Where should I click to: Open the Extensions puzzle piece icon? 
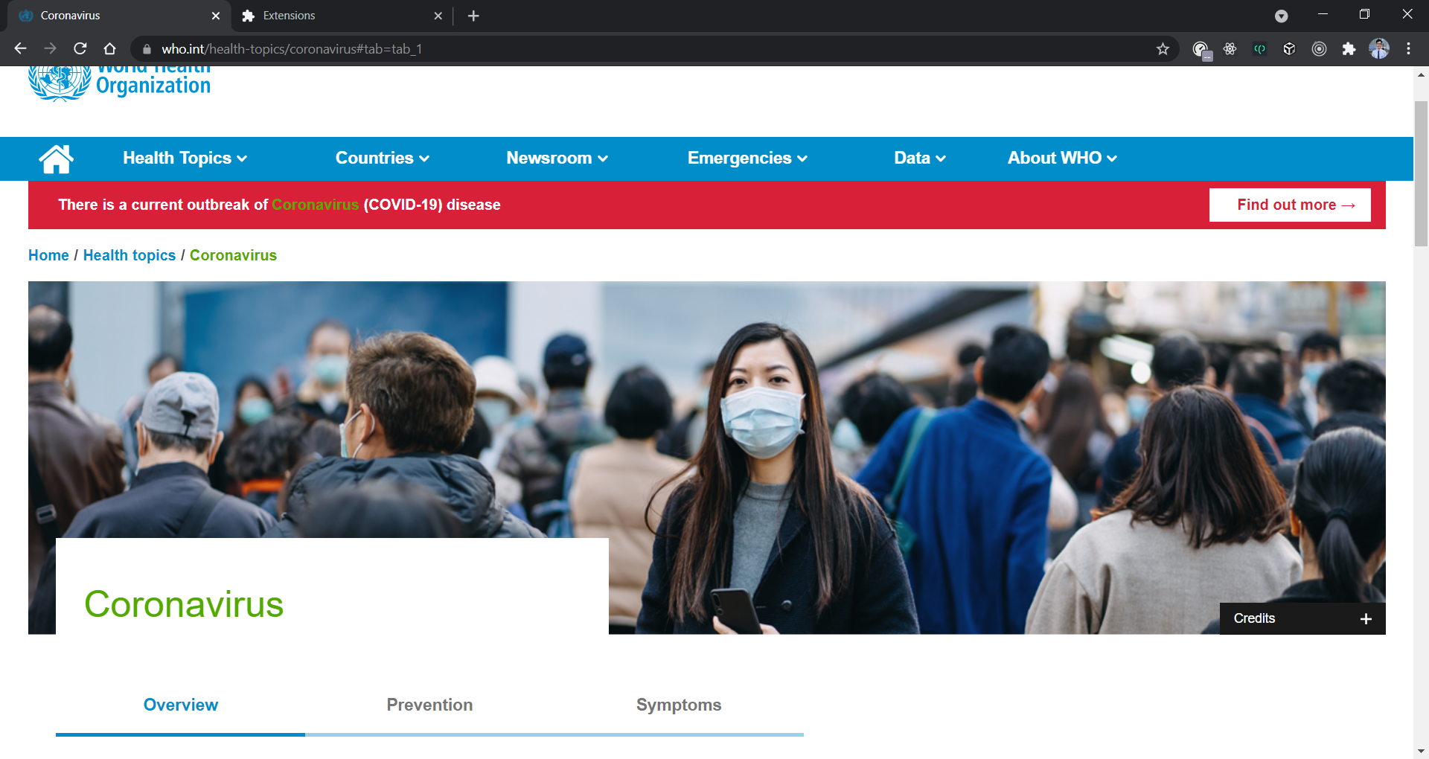(x=1349, y=49)
